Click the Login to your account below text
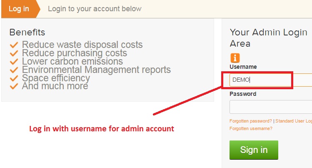Viewport: 312px width, 168px height. click(95, 9)
